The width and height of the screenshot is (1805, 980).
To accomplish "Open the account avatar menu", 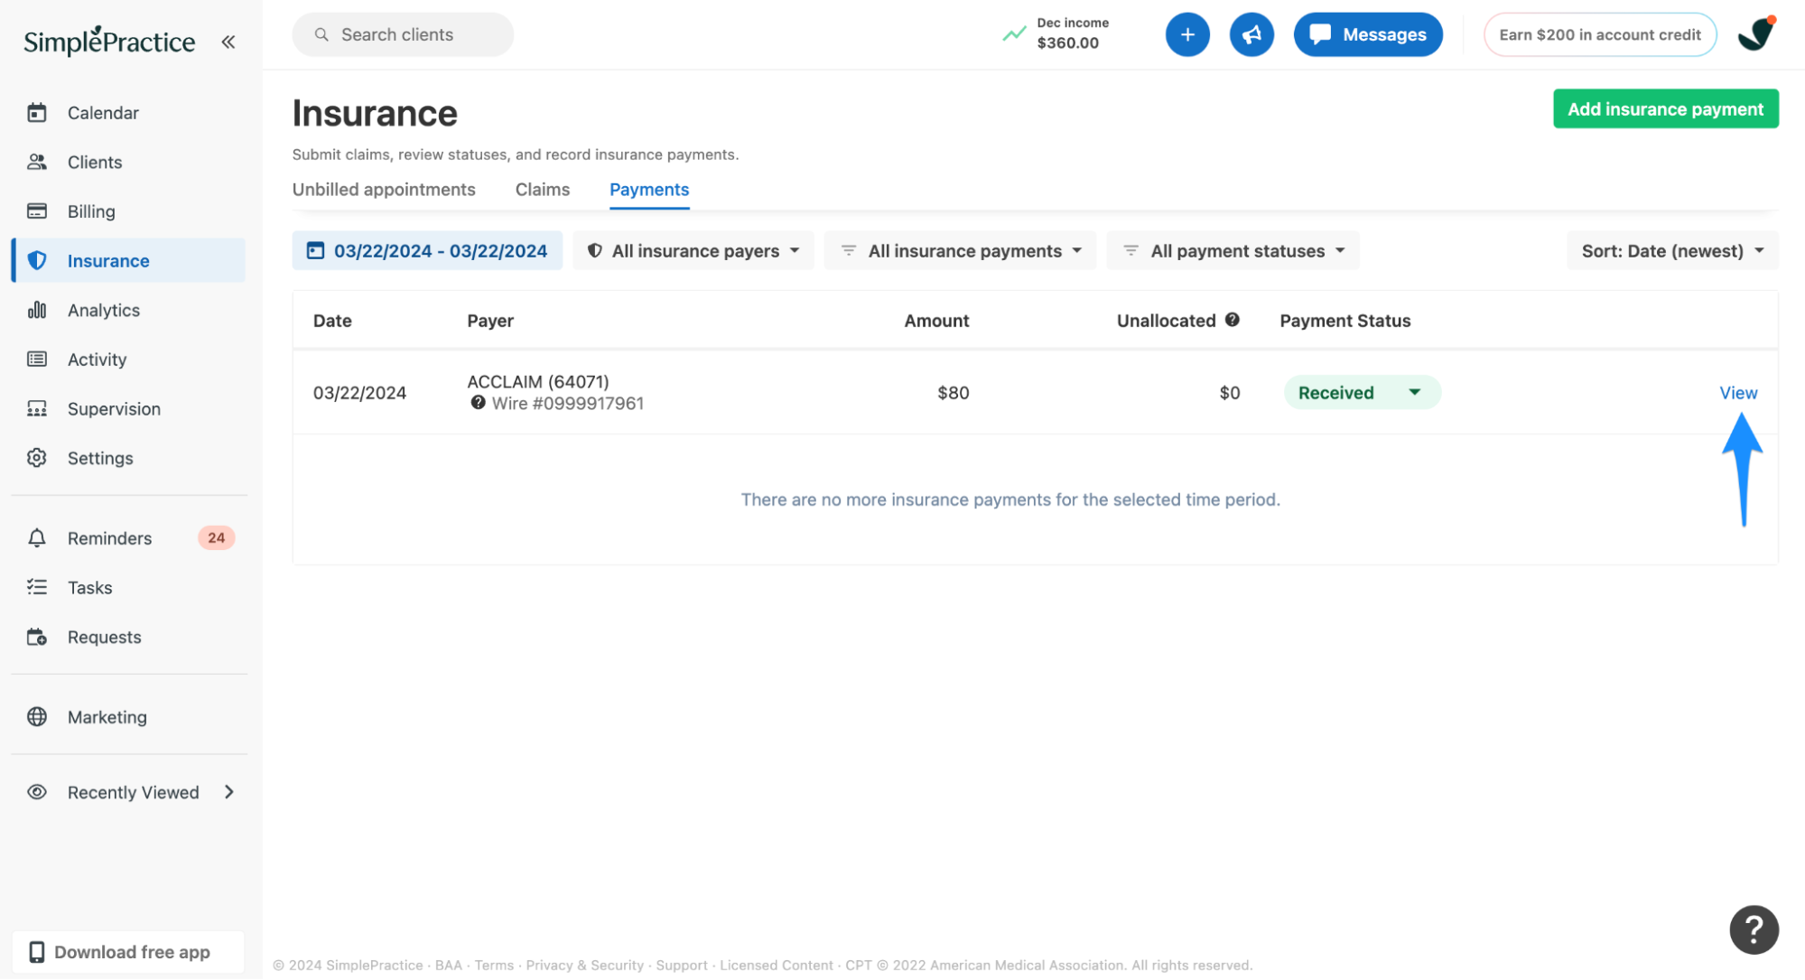I will [1756, 34].
